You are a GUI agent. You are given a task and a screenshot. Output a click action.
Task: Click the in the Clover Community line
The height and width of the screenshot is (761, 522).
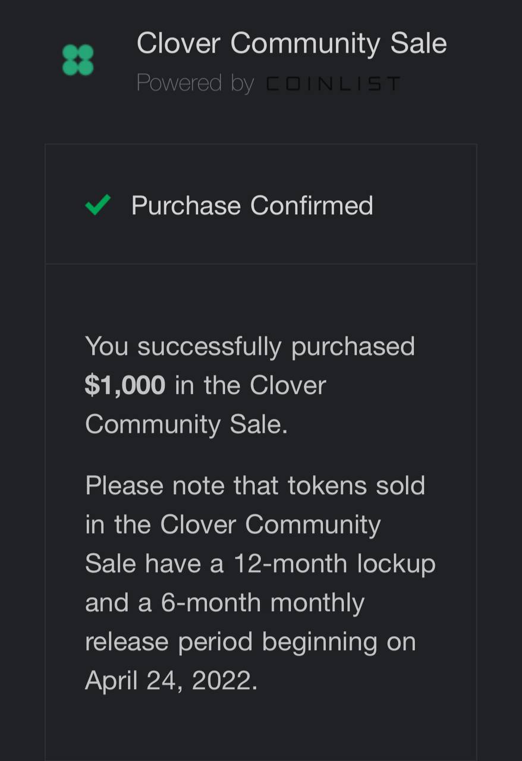coord(233,525)
